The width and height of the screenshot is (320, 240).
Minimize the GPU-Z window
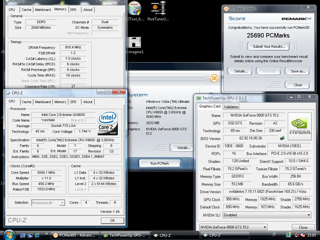point(291,97)
